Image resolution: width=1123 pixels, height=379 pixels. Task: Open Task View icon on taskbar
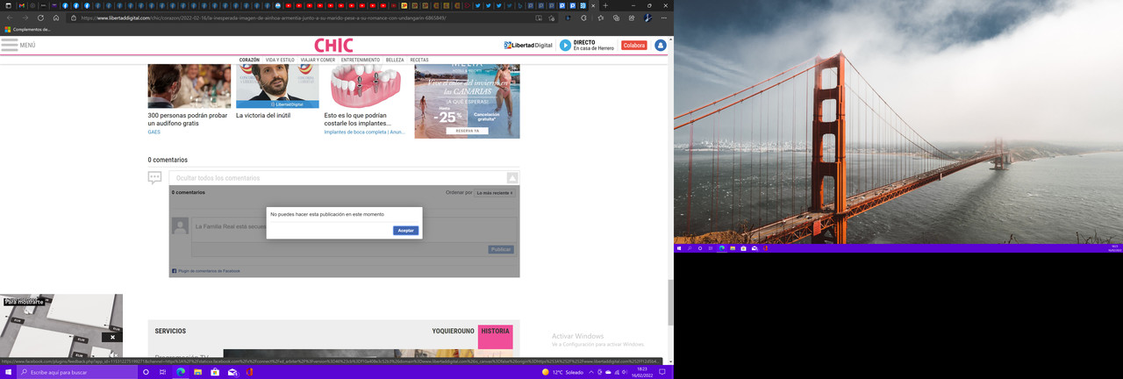[163, 372]
